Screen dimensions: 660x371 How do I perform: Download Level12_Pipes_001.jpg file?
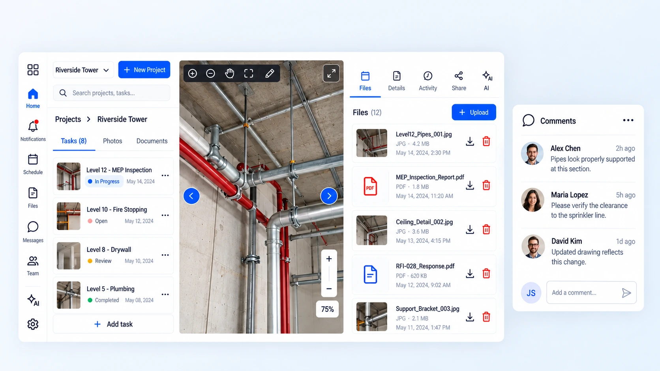tap(470, 142)
